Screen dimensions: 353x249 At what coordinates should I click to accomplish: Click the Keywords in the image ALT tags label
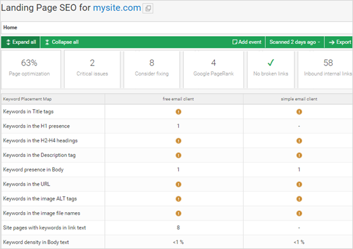pyautogui.click(x=40, y=199)
